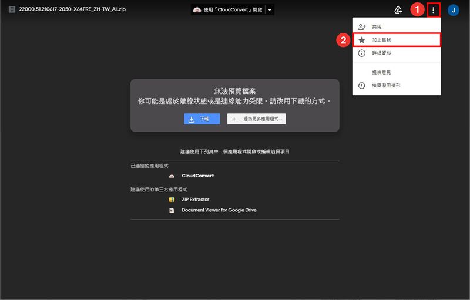Viewport: 470px width, 300px height.
Task: Open the account avatar labeled J
Action: [x=453, y=10]
